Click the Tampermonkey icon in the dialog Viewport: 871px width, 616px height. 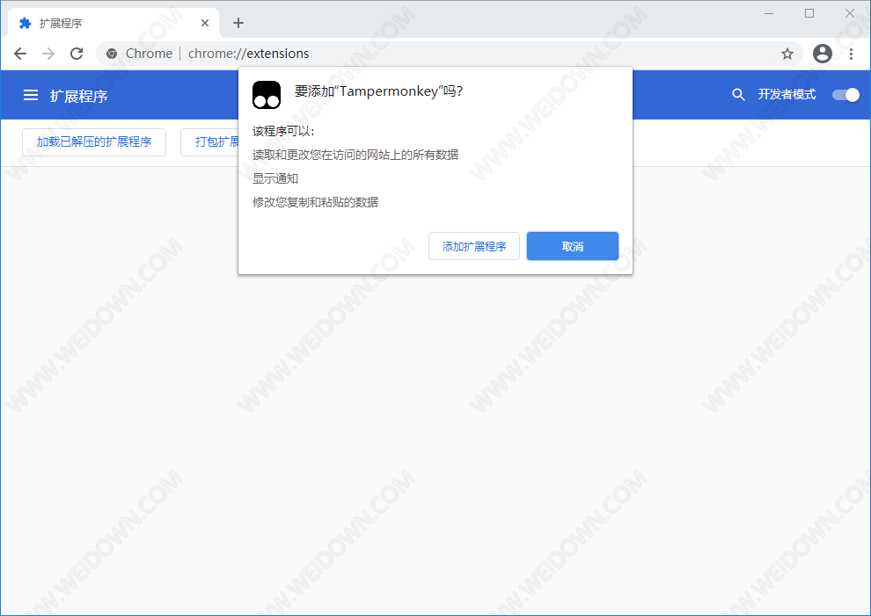pos(267,95)
